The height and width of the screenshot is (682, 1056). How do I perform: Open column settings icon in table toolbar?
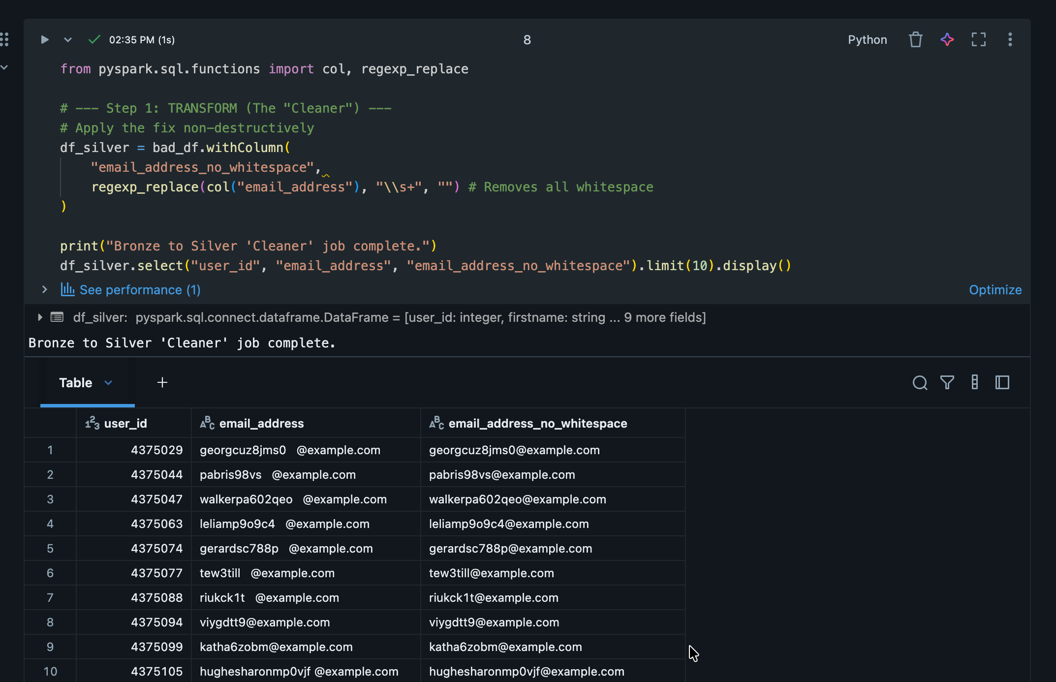tap(974, 382)
